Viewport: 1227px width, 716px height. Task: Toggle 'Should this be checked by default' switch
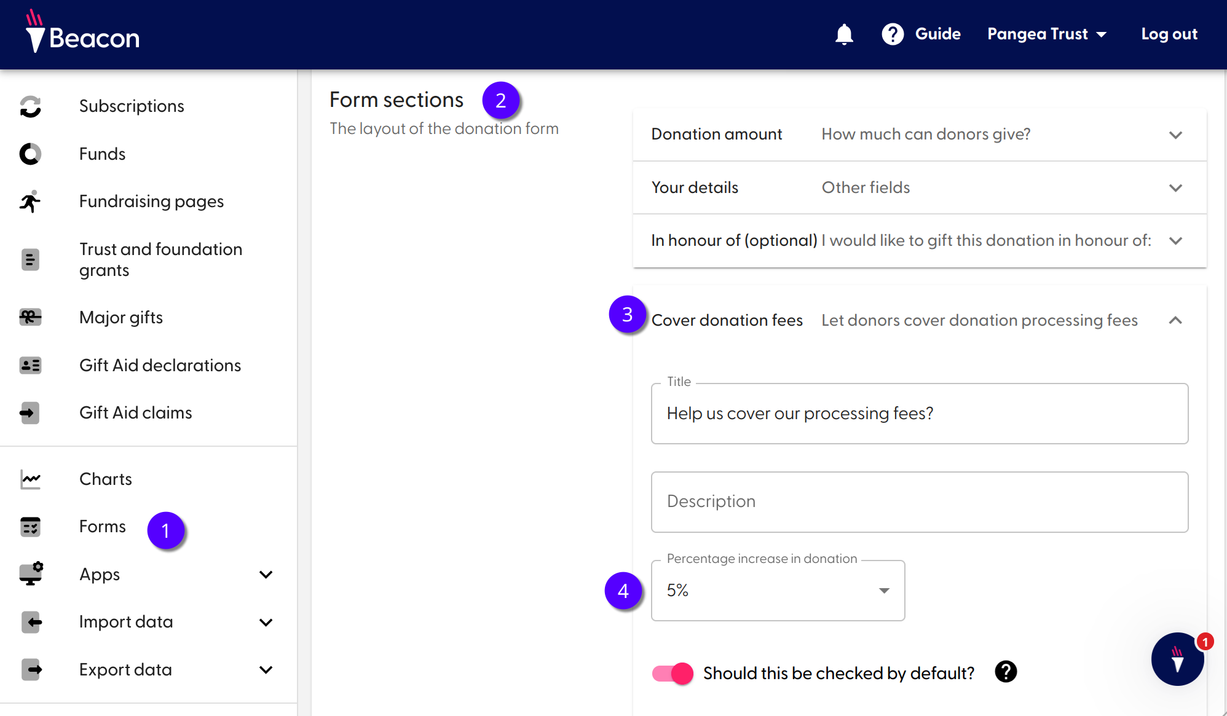(x=673, y=674)
